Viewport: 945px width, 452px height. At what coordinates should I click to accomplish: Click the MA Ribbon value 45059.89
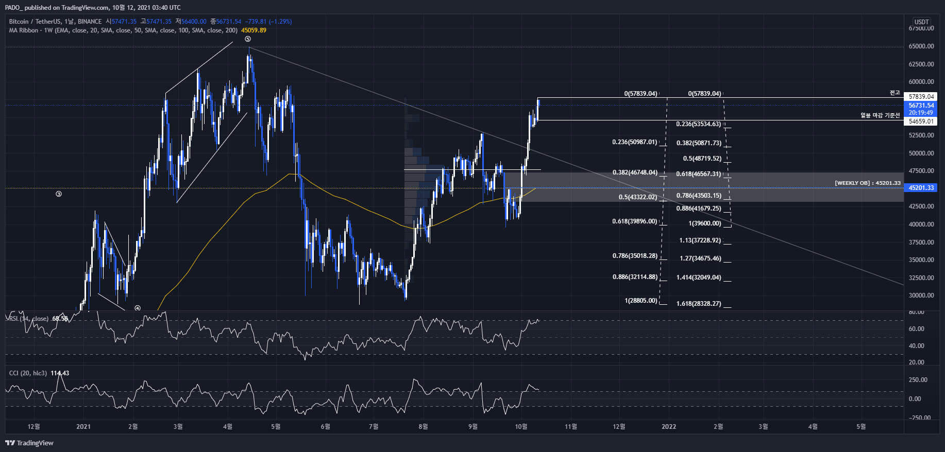tap(254, 30)
